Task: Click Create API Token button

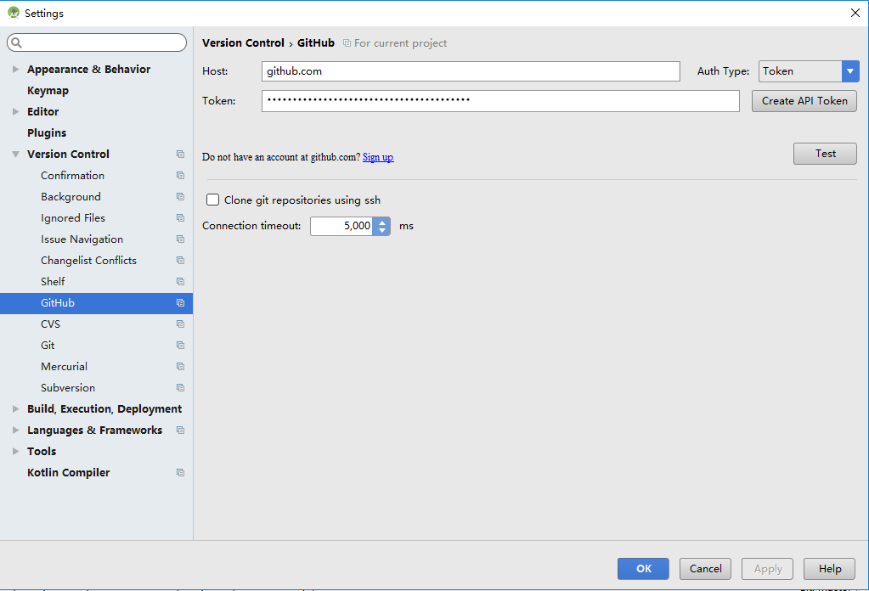Action: 804,101
